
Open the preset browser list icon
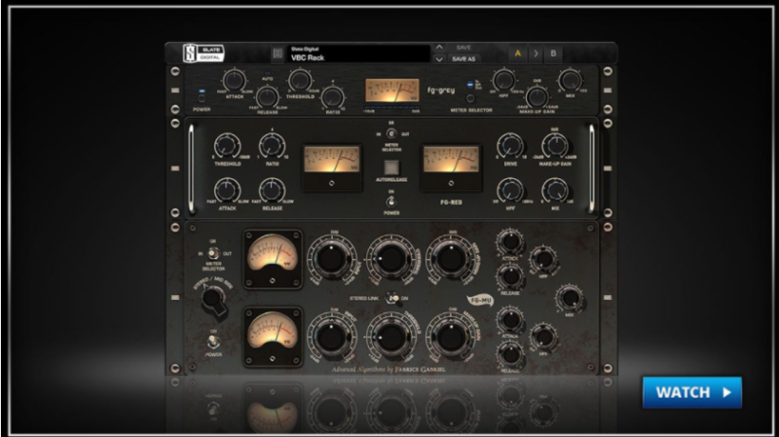point(276,54)
